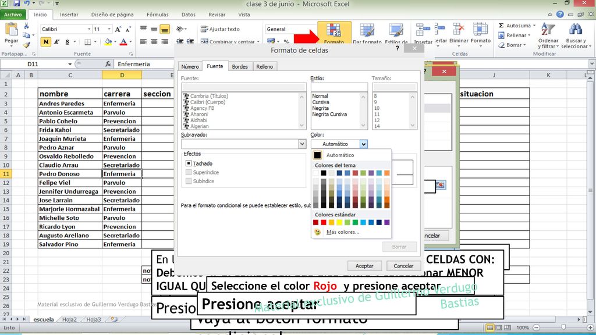Viewport: 596px width, 335px height.
Task: Open the Archivo tab
Action: pos(13,15)
